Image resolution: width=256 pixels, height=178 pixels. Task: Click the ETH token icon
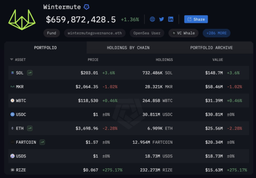[13, 128]
